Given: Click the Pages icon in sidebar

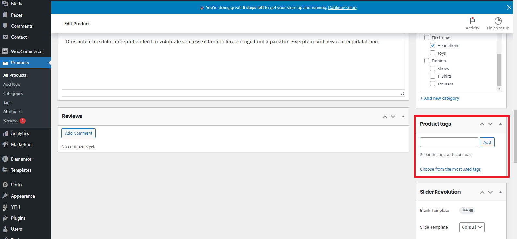Looking at the screenshot, I should tap(5, 15).
